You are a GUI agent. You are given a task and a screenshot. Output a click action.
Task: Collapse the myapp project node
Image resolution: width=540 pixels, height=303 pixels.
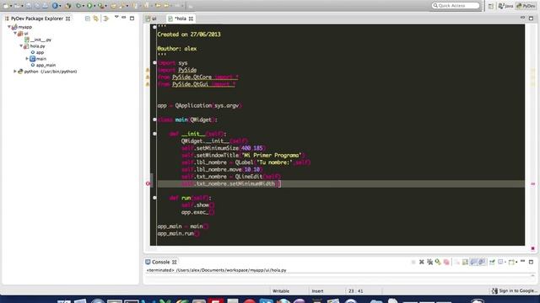9,27
